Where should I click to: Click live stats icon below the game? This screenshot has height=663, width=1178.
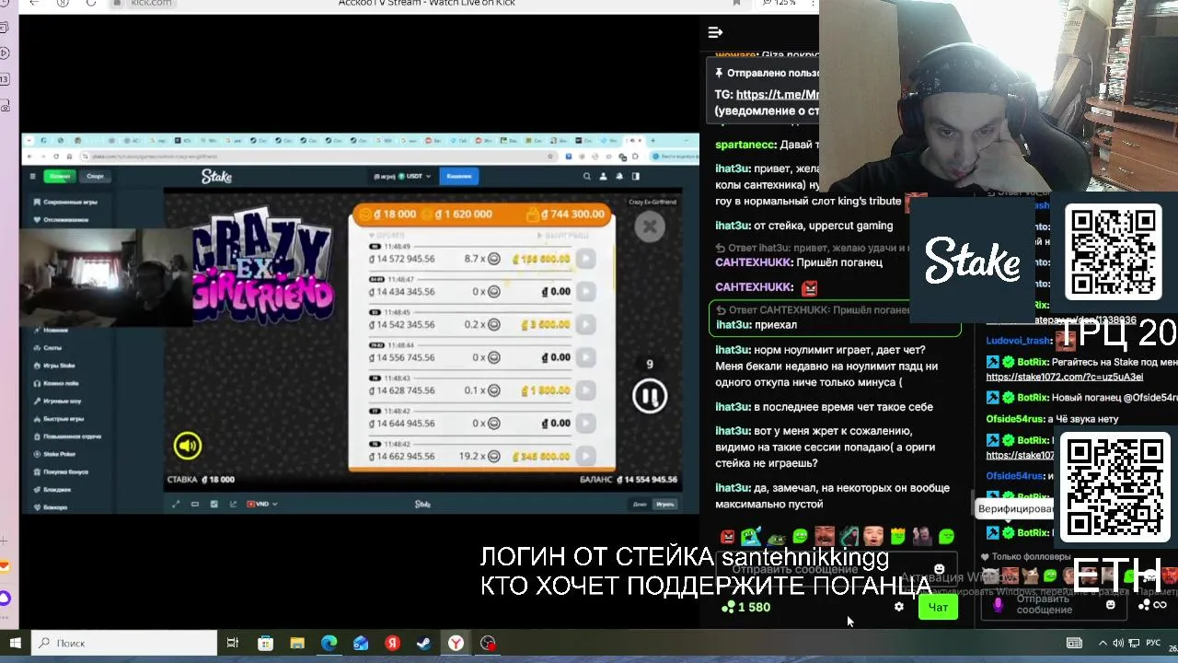point(214,504)
